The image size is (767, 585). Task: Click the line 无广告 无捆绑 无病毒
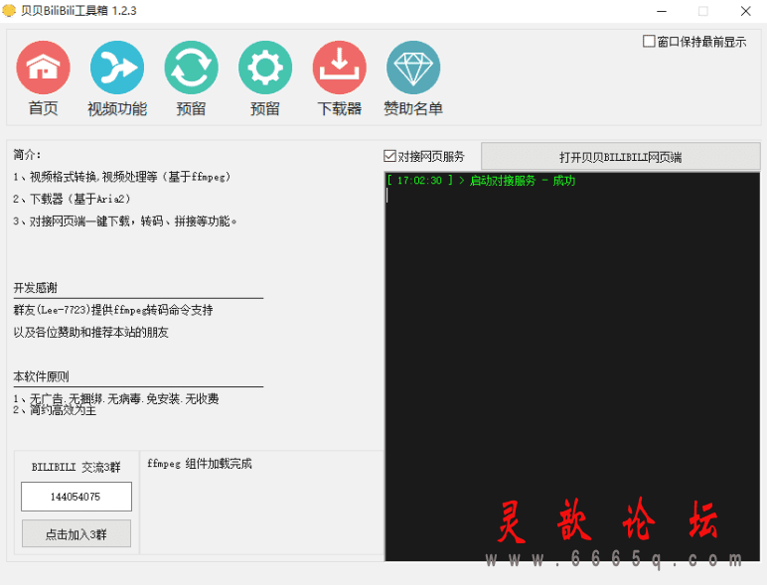pos(116,398)
